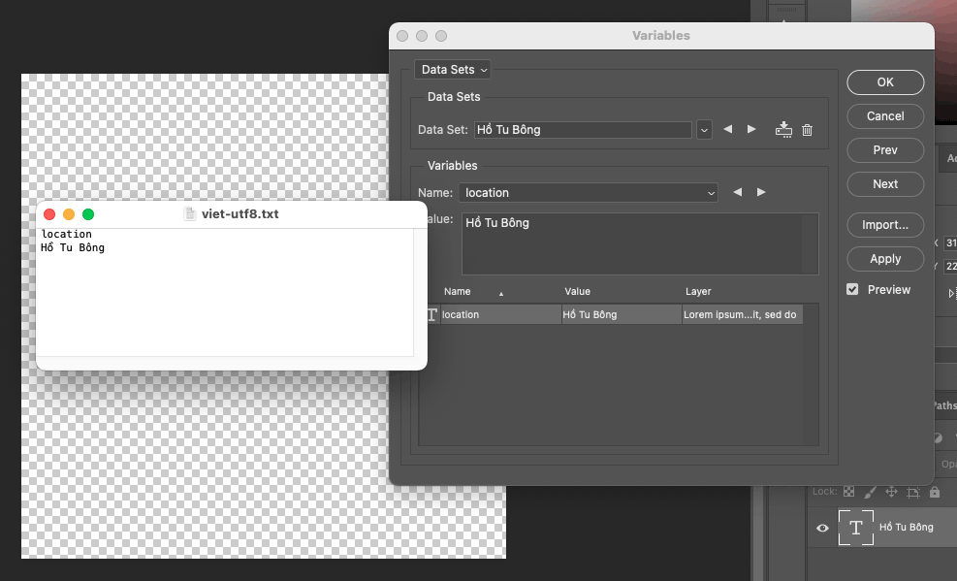The width and height of the screenshot is (957, 581).
Task: Zoom the viet-utf8.txt window
Action: click(88, 214)
